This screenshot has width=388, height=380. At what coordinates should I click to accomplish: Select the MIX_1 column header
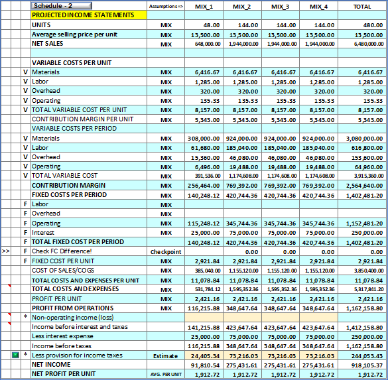(204, 7)
